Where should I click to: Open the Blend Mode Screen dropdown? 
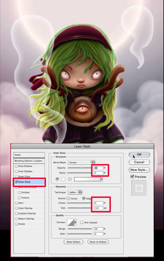click(x=81, y=162)
